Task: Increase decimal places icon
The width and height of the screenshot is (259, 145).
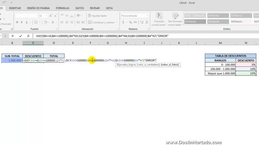Action: coord(142,22)
